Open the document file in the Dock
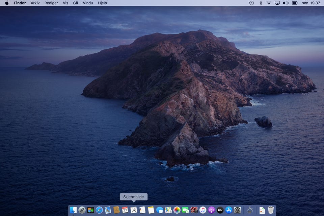Image resolution: width=324 pixels, height=216 pixels. 262,210
